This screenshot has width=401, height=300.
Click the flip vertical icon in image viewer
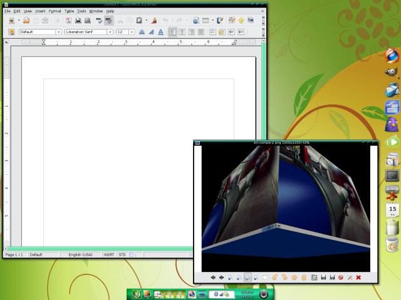click(304, 277)
